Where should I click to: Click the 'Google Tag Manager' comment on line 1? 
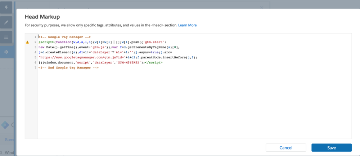tap(65, 37)
